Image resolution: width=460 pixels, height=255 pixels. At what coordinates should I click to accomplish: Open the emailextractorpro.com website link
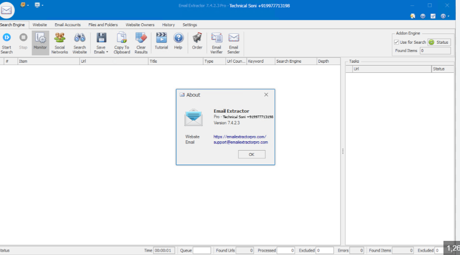coord(239,137)
